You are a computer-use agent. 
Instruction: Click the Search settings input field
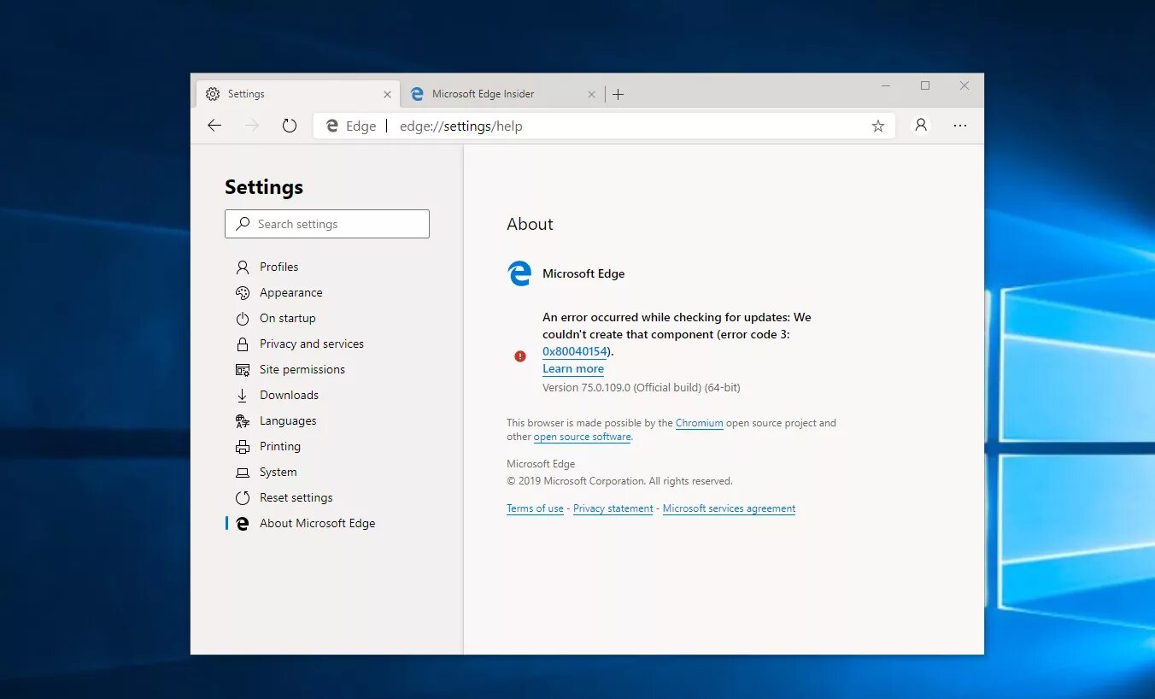coord(327,224)
